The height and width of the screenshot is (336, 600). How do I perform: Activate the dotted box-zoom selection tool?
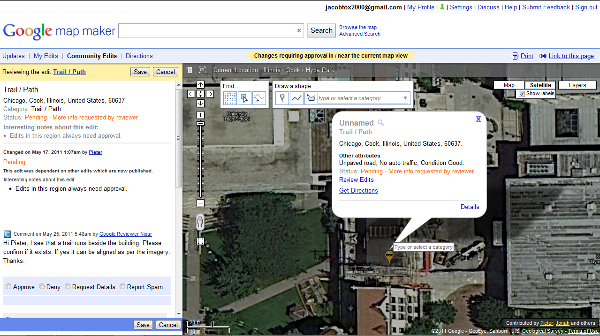pyautogui.click(x=200, y=241)
